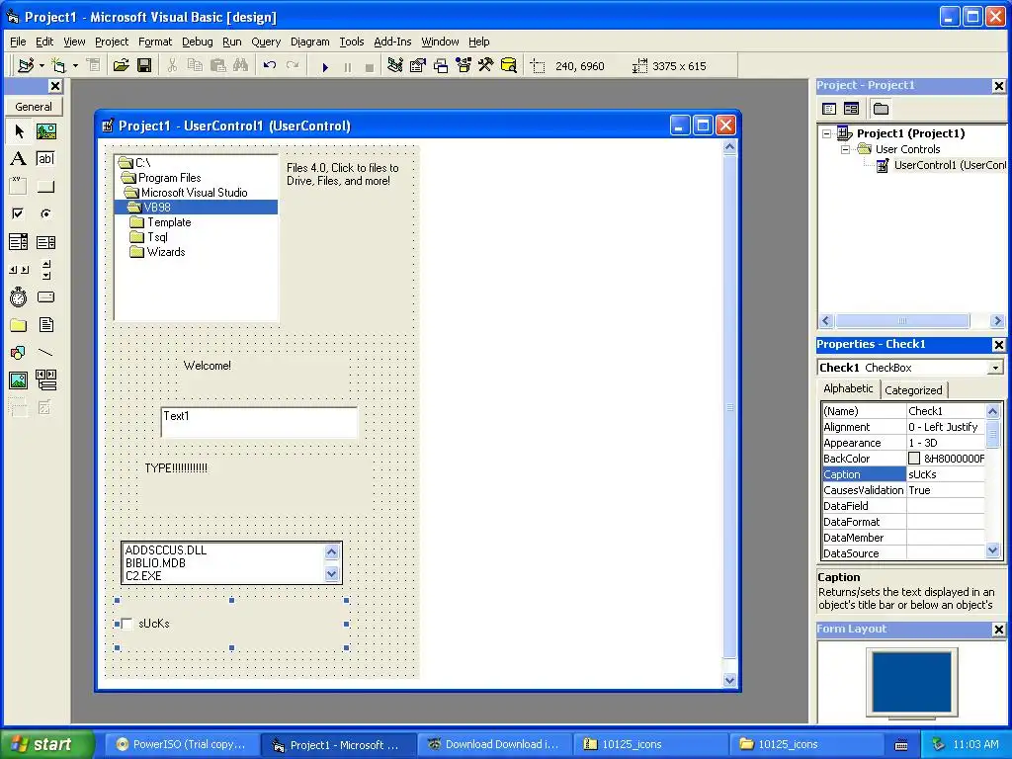
Task: Select the Data control tool
Action: (45, 380)
